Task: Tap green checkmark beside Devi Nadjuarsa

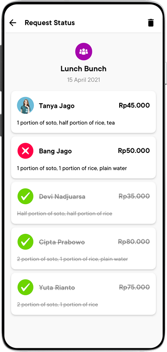Action: coord(26,196)
